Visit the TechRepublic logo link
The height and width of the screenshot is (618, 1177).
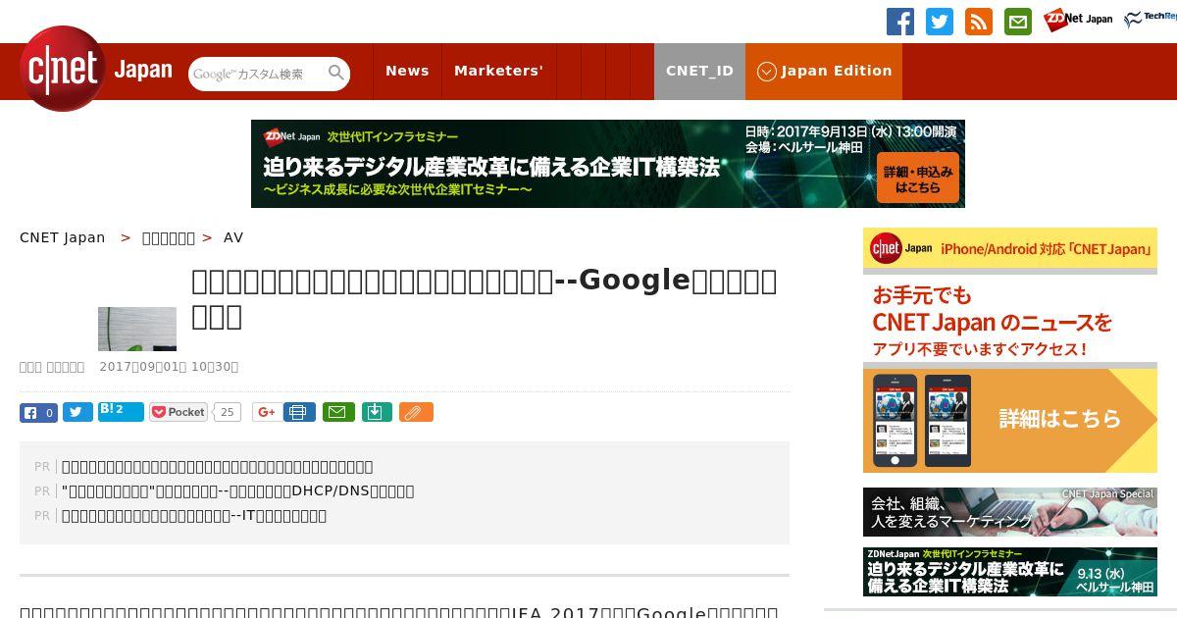(x=1150, y=20)
